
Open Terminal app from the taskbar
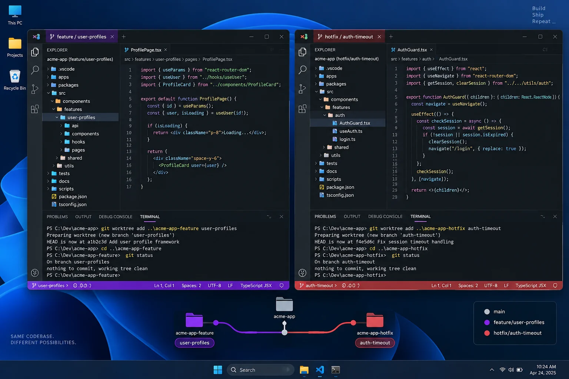click(336, 370)
